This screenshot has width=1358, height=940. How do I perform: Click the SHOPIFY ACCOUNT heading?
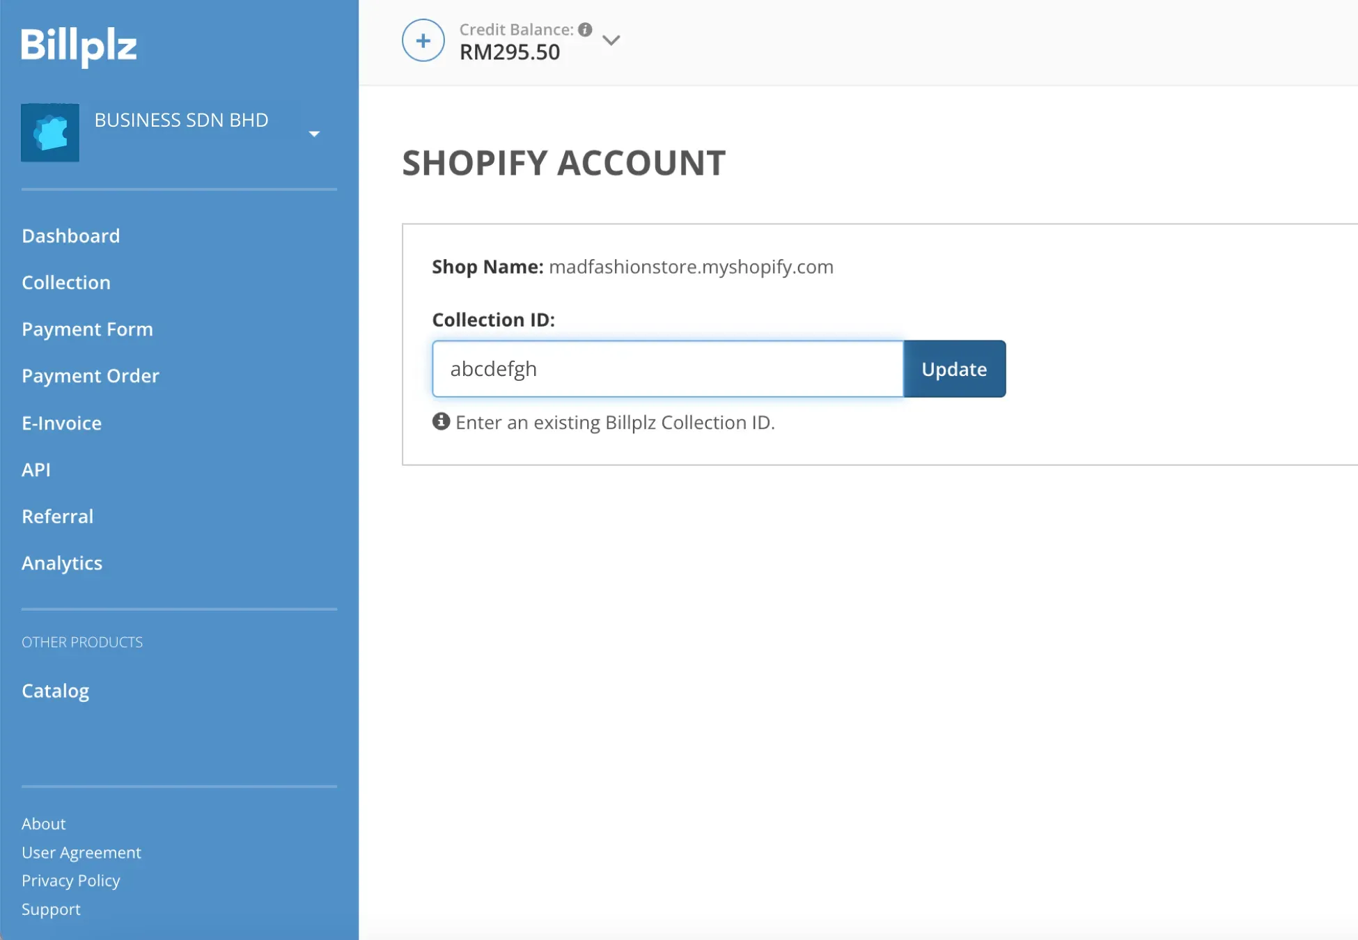click(564, 163)
